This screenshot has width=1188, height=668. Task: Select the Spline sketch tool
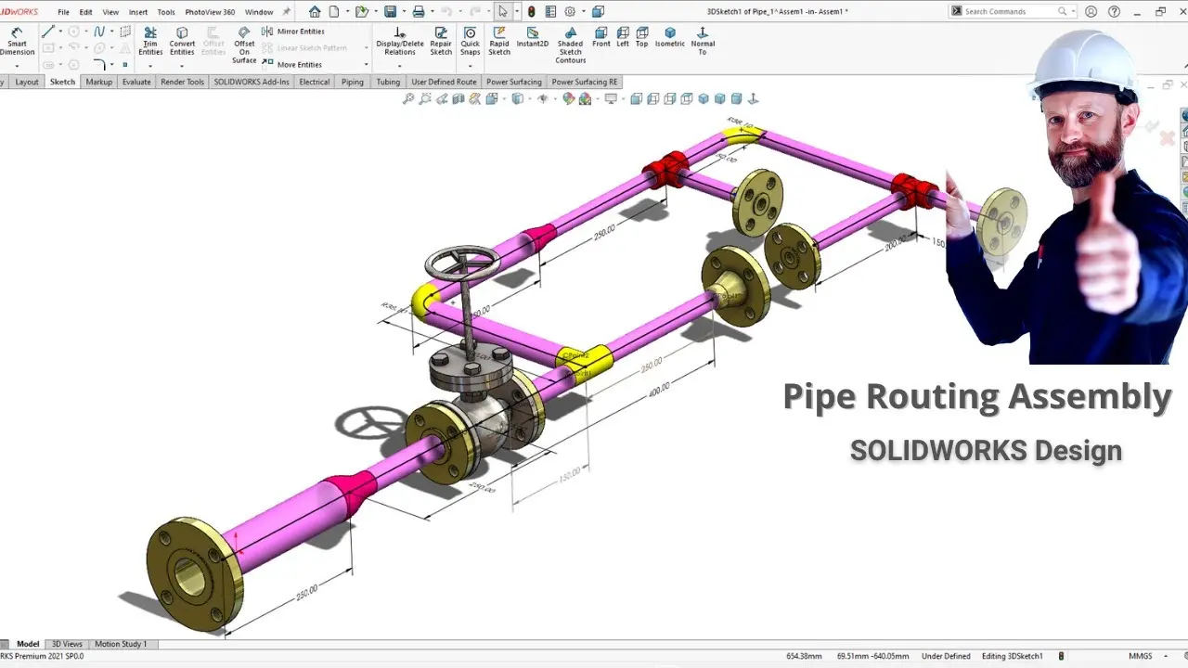99,32
